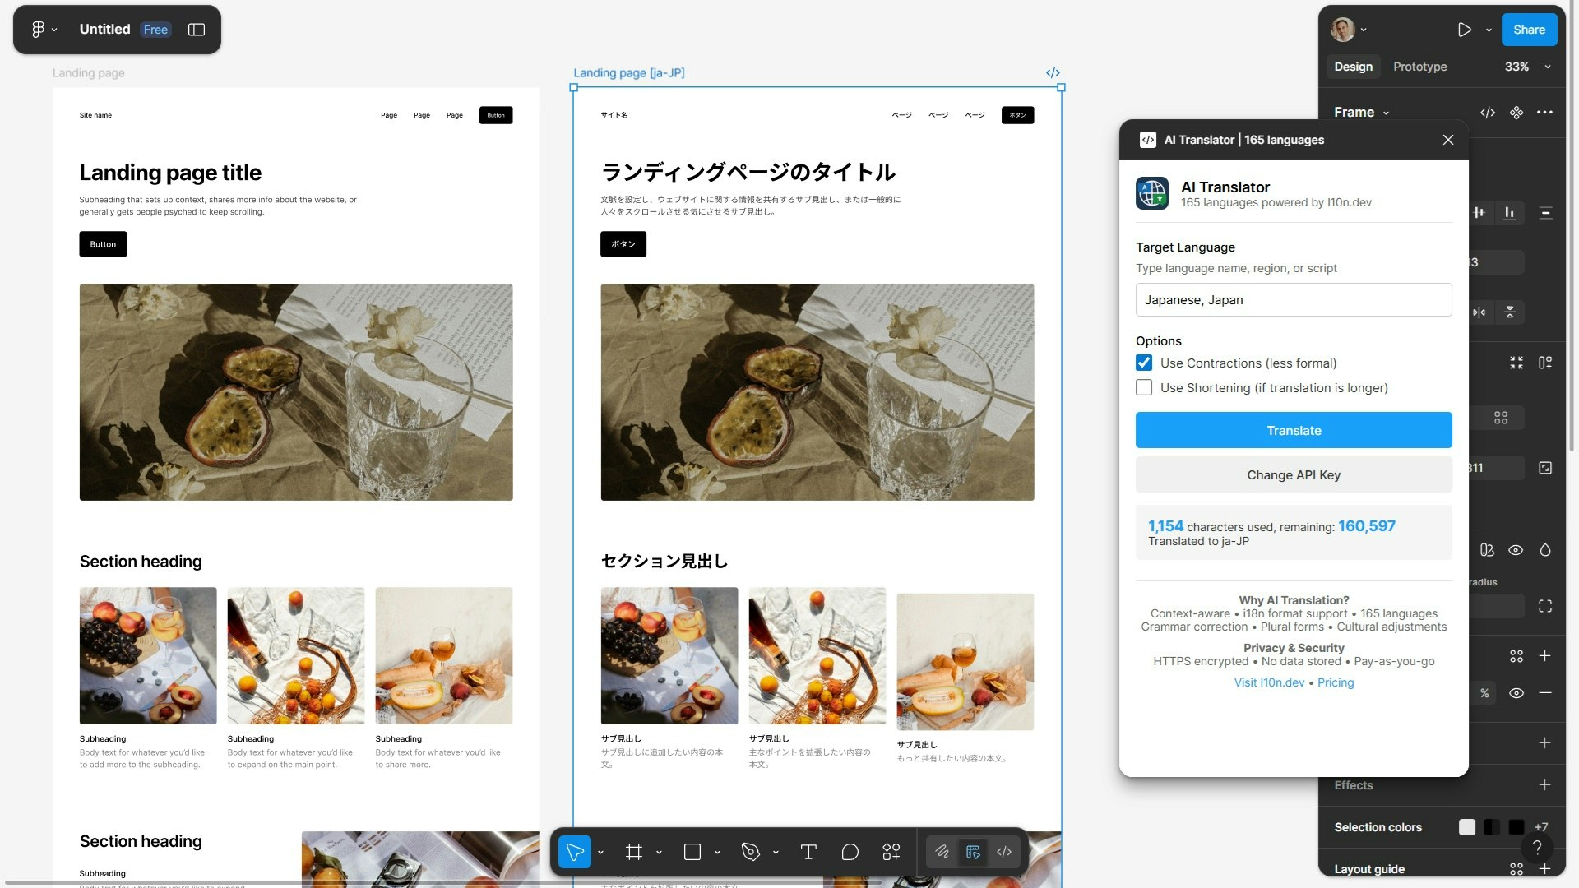Screen dimensions: 1579x888
Task: Switch to the Prototype tab
Action: 1419,67
